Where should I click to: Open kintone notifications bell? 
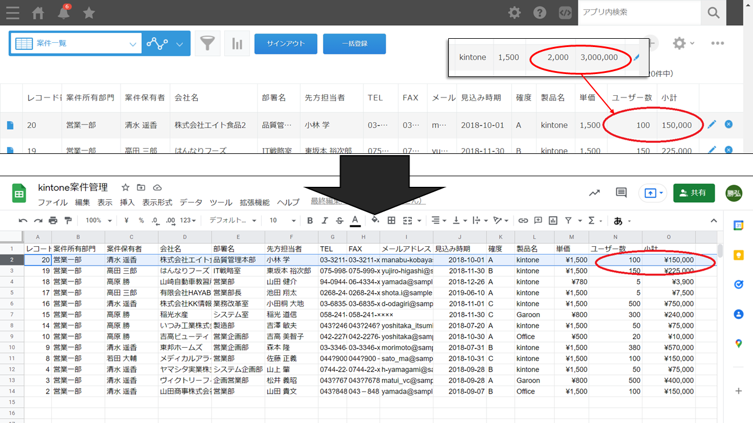coord(64,12)
